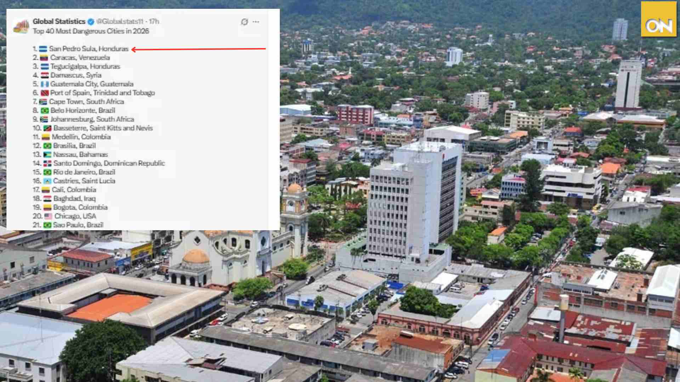This screenshot has width=680, height=382.
Task: Click the USA flag beside Chicago
Action: click(48, 216)
